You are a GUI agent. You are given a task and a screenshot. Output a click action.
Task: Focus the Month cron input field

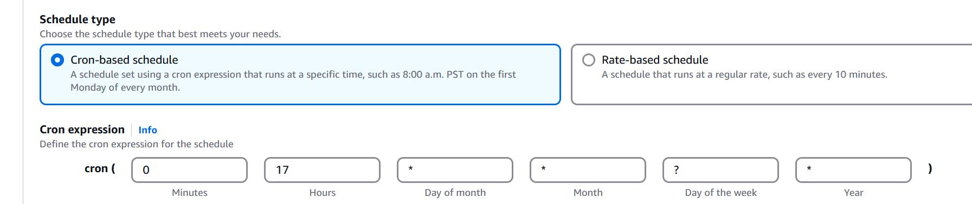tap(588, 170)
